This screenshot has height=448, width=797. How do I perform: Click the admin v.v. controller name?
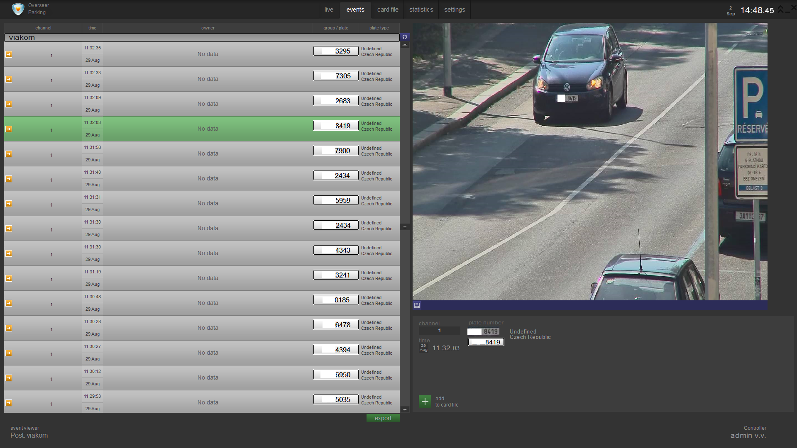click(748, 436)
